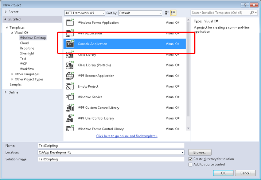Click the Browse... button
The height and width of the screenshot is (180, 261).
click(x=200, y=152)
